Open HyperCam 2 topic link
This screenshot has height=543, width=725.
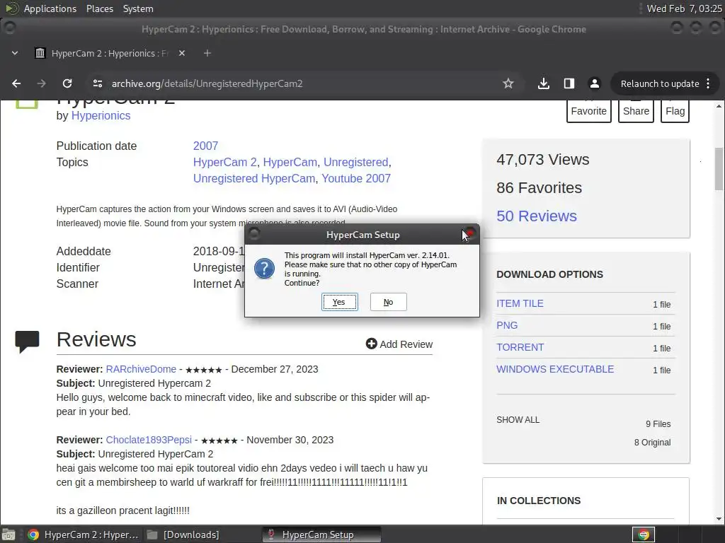pos(224,162)
